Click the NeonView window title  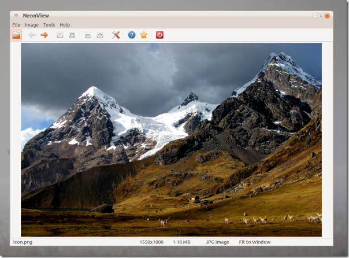click(36, 16)
